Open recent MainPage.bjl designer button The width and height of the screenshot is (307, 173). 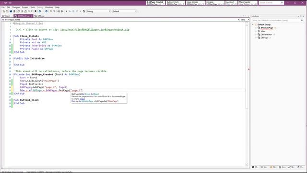pyautogui.click(x=248, y=3)
